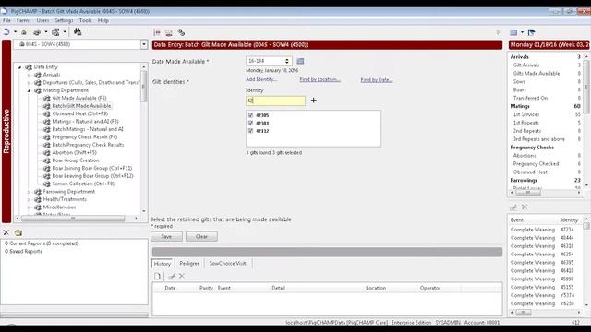
Task: Expand the Arrivals tree node
Action: (29, 75)
